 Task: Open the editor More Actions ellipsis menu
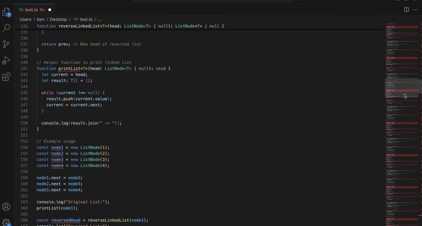tap(415, 9)
